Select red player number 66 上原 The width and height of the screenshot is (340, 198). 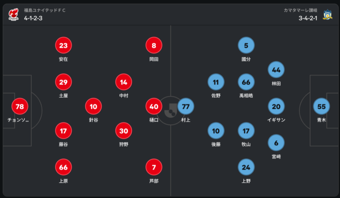pos(64,167)
